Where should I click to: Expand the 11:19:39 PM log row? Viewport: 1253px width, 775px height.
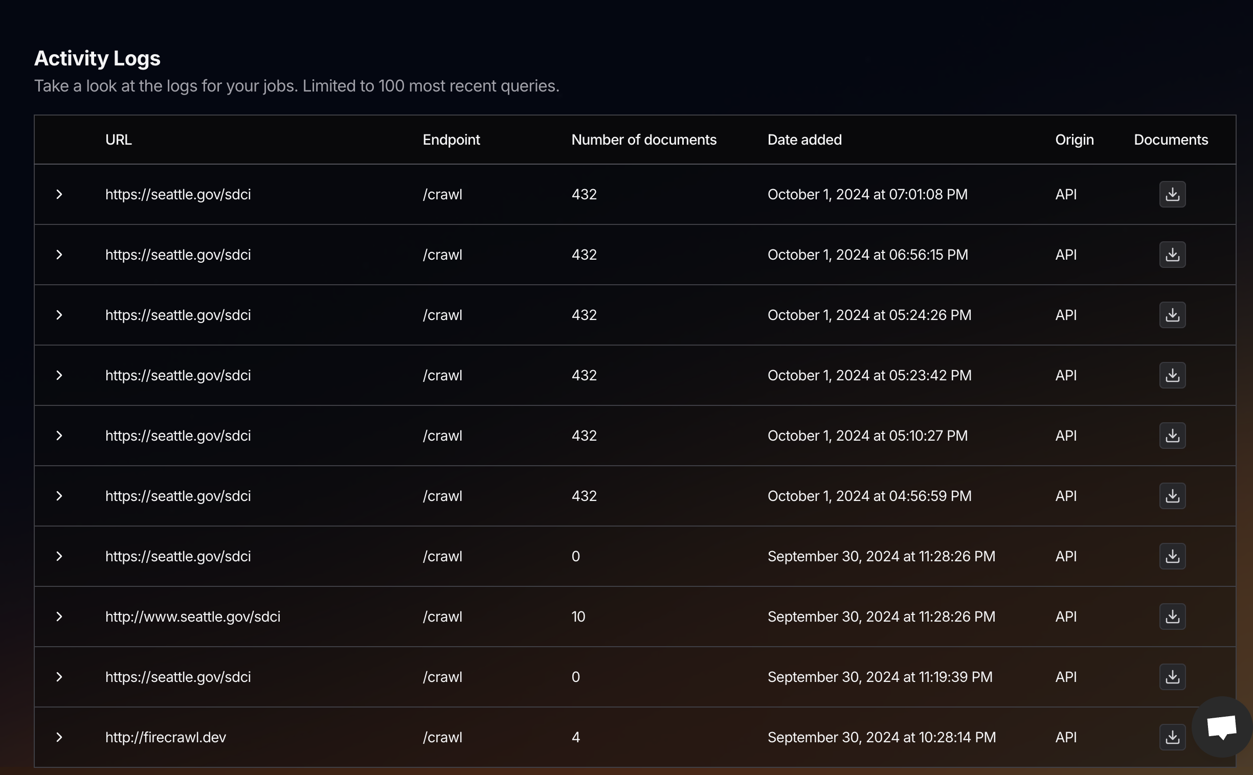tap(59, 676)
